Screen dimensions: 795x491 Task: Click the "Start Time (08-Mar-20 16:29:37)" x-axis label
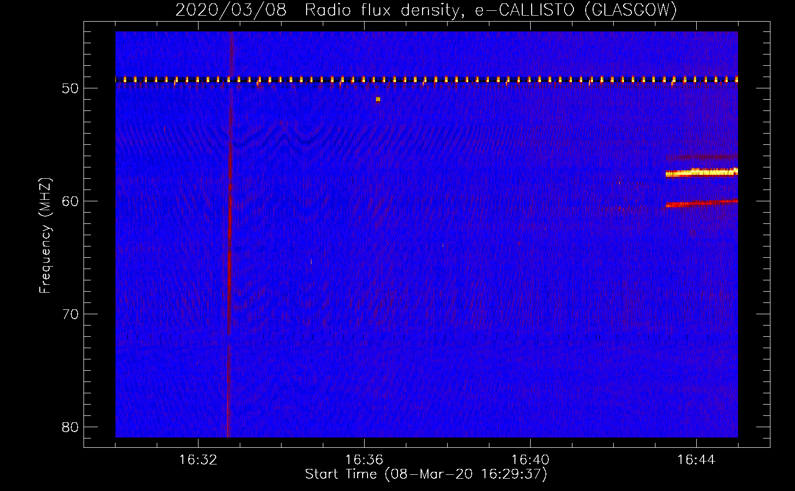(x=426, y=474)
